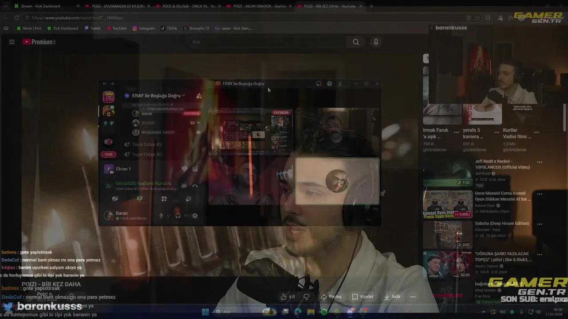Viewport: 568px width, 319px height.
Task: Start YouTube voice search with microphone
Action: pyautogui.click(x=376, y=42)
